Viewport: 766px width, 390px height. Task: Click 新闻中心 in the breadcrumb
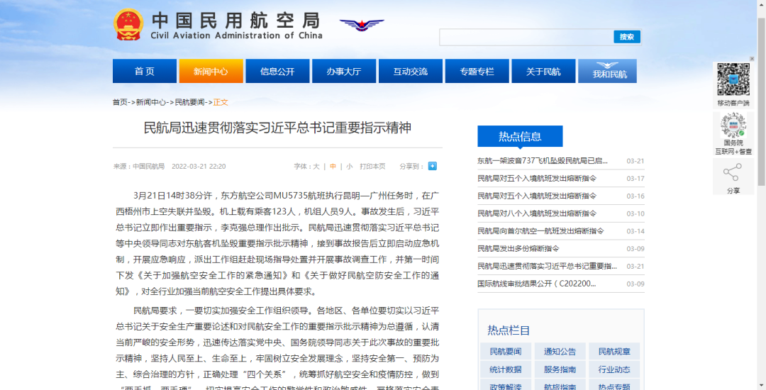[x=150, y=103]
